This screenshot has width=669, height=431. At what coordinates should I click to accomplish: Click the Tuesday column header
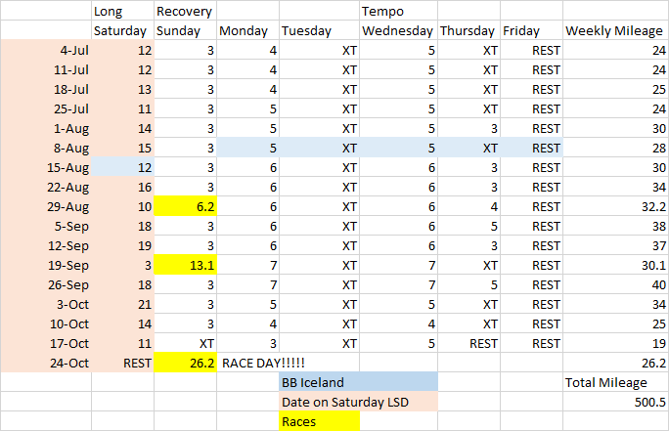pyautogui.click(x=319, y=30)
